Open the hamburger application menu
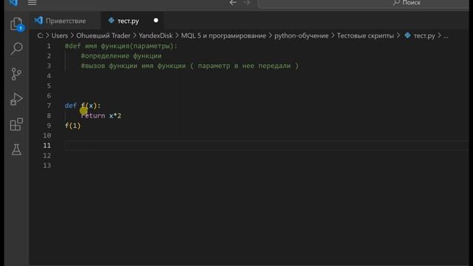The height and width of the screenshot is (266, 473). pos(32,3)
